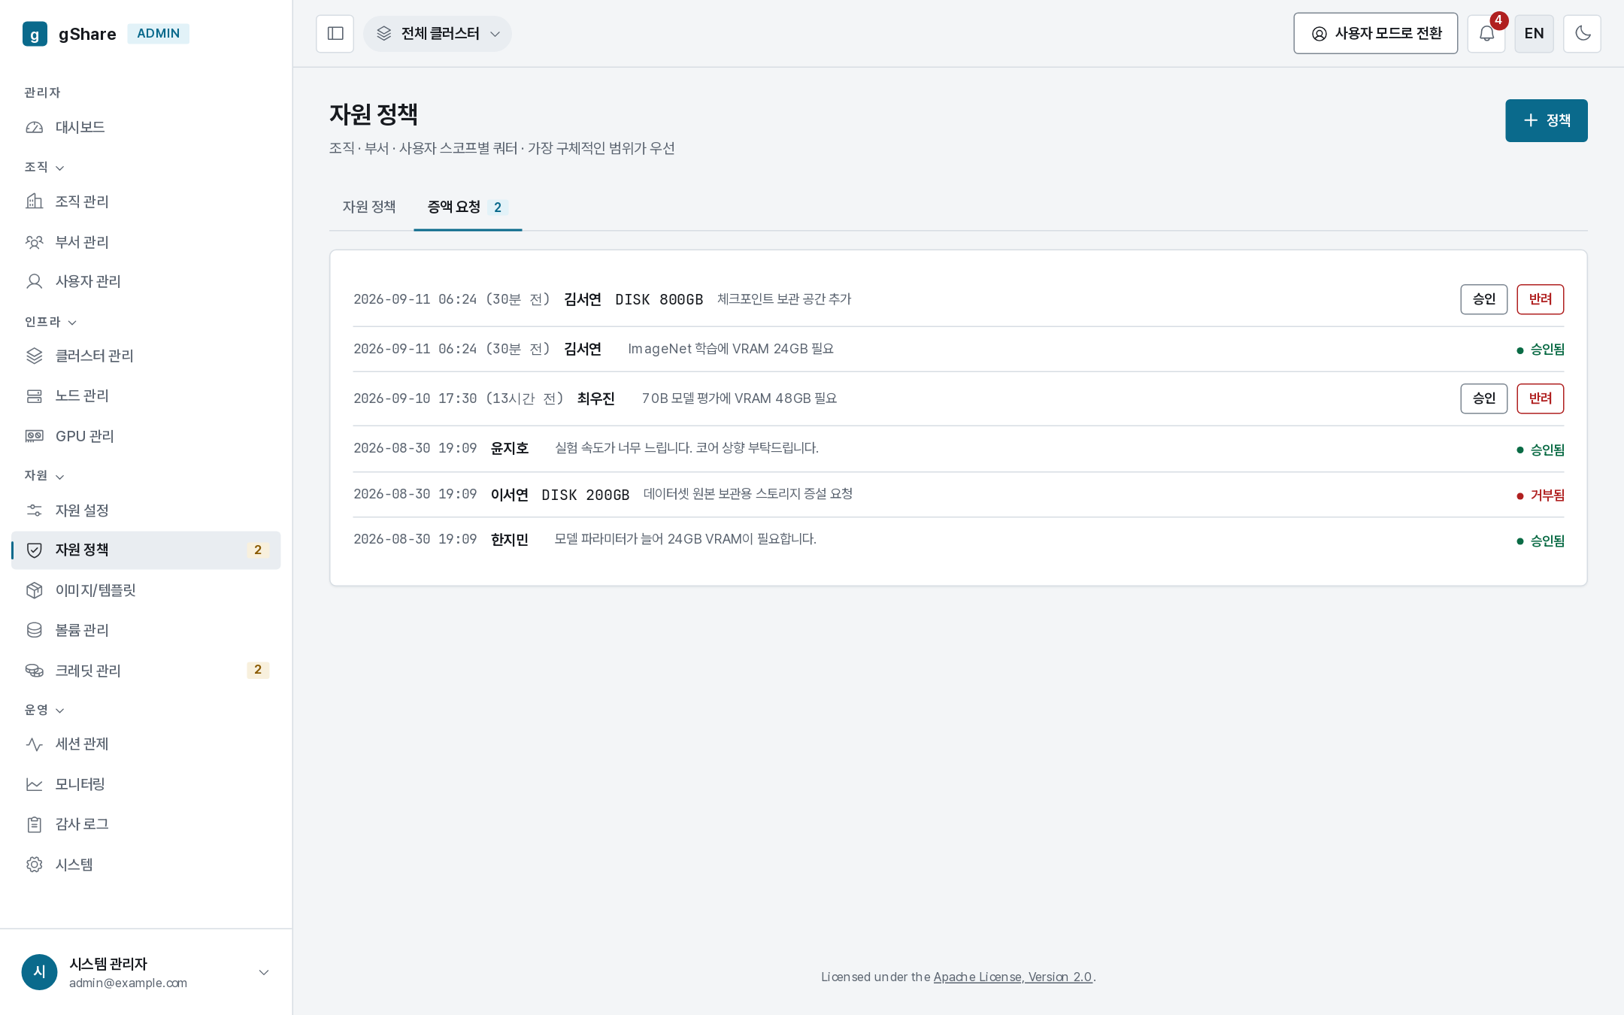Open 자원 설정 sliders icon
This screenshot has width=1624, height=1015.
(x=34, y=511)
